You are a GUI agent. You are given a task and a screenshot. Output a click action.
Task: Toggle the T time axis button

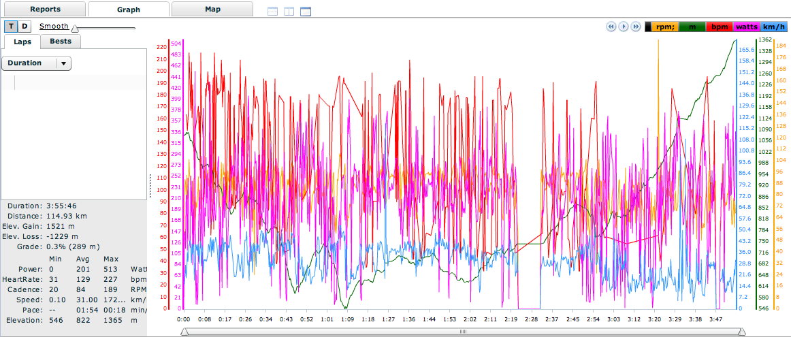pos(12,27)
